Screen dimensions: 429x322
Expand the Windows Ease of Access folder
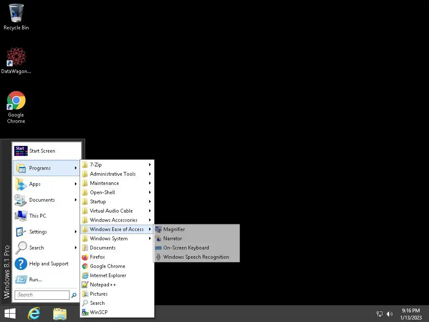coord(117,229)
